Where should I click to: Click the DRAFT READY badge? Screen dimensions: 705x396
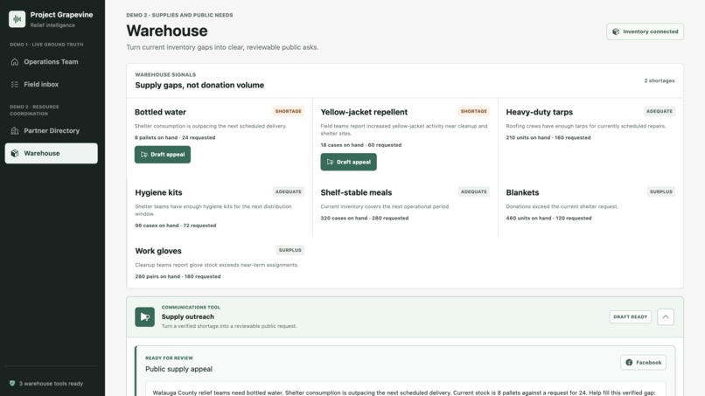coord(631,317)
